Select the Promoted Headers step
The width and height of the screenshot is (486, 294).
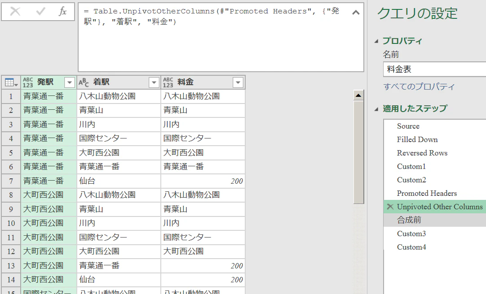pyautogui.click(x=427, y=193)
